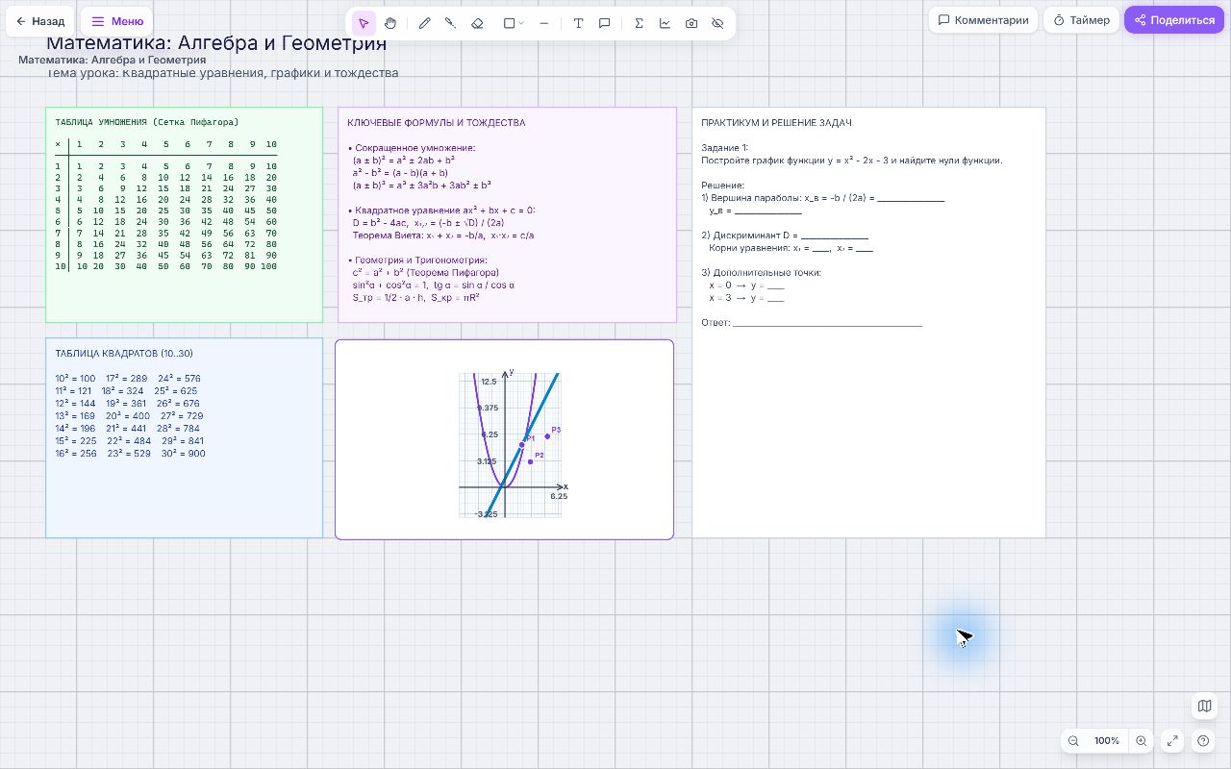Select the laser pointer tool
The image size is (1231, 769).
tap(450, 23)
